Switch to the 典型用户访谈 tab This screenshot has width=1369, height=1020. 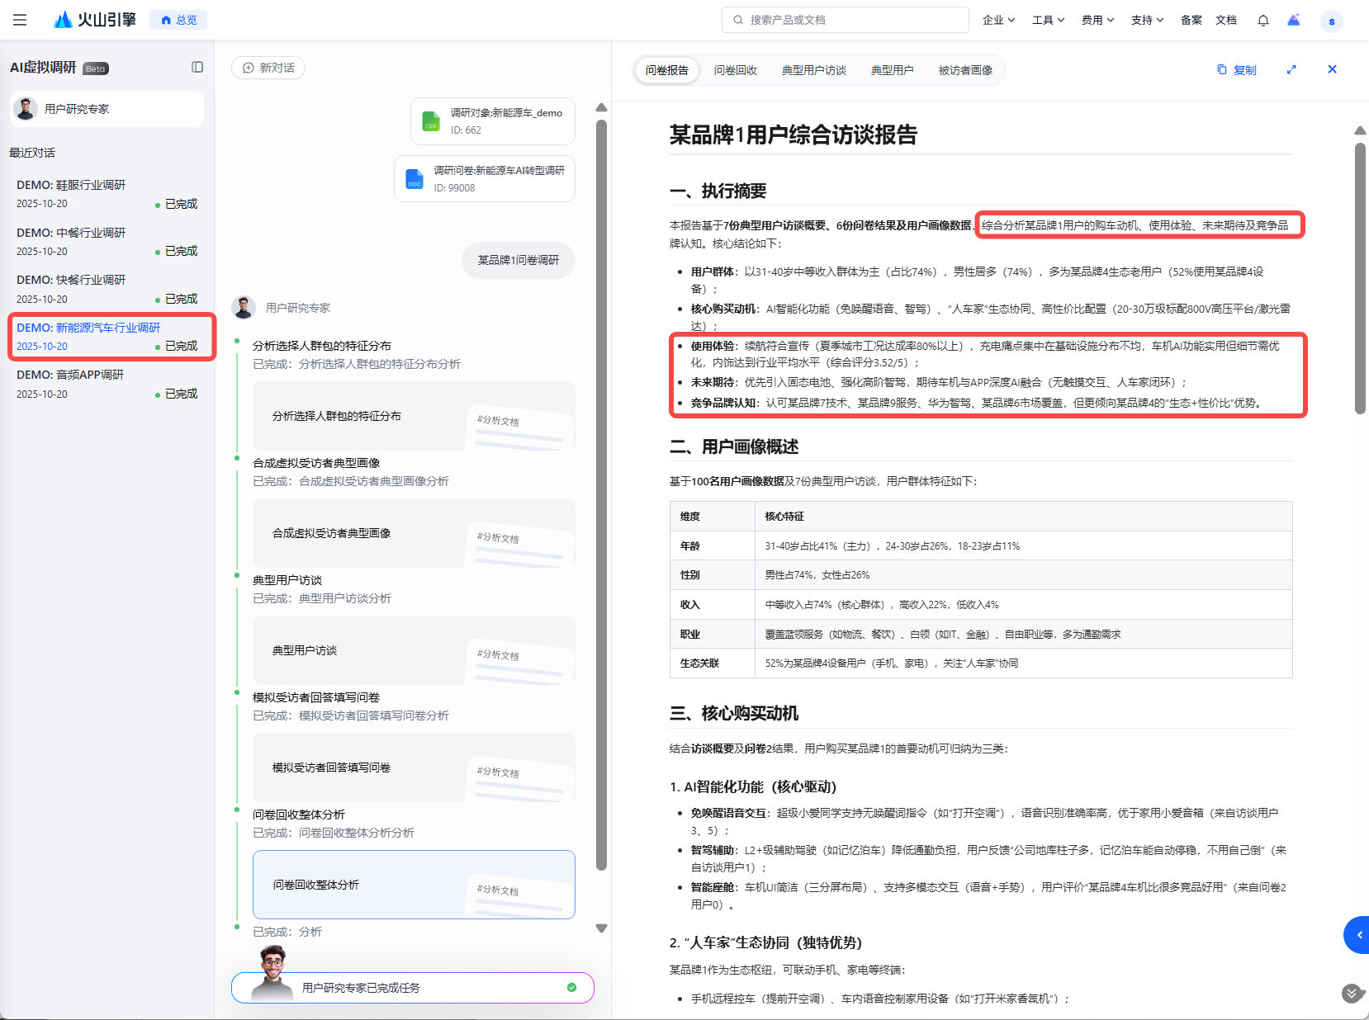[x=814, y=70]
